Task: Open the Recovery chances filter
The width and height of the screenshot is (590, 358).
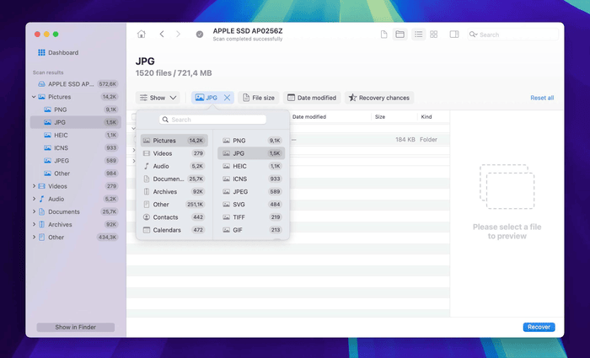Action: [379, 98]
